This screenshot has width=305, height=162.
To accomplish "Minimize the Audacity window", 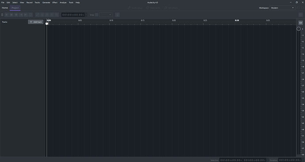I will [x=290, y=3].
